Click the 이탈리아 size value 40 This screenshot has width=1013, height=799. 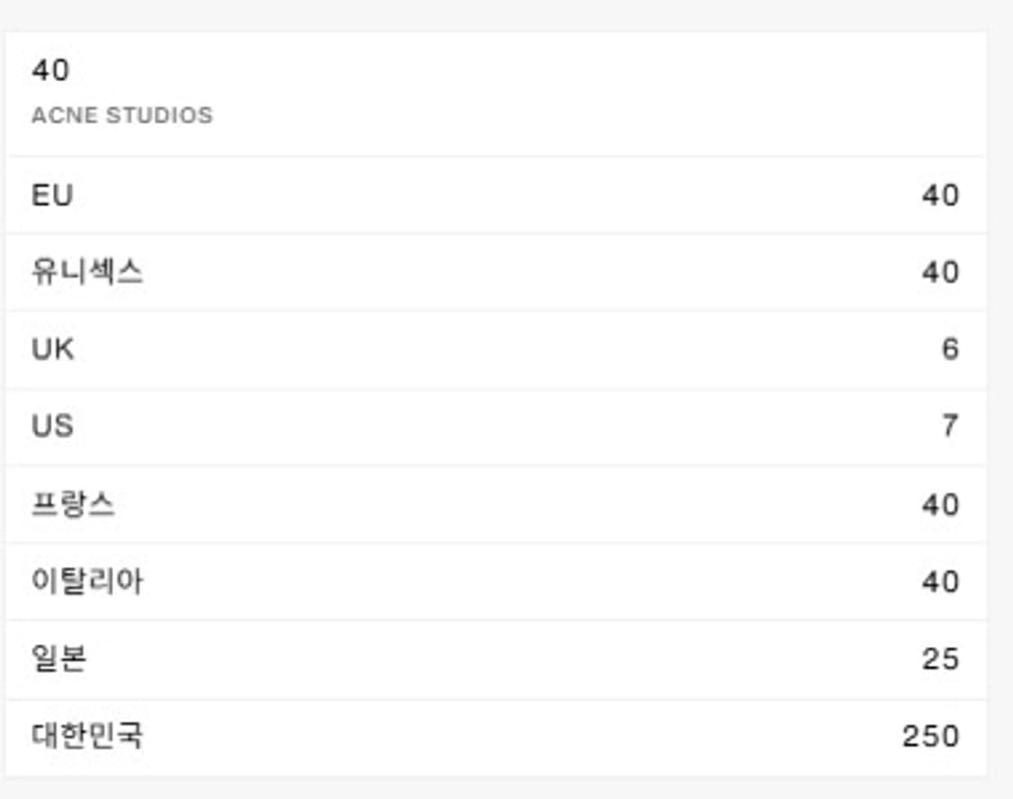click(x=940, y=582)
